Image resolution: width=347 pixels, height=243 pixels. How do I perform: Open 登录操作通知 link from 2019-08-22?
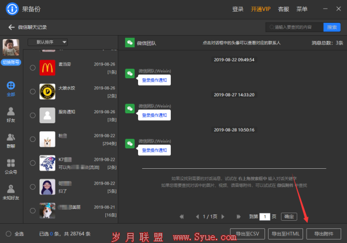click(154, 80)
